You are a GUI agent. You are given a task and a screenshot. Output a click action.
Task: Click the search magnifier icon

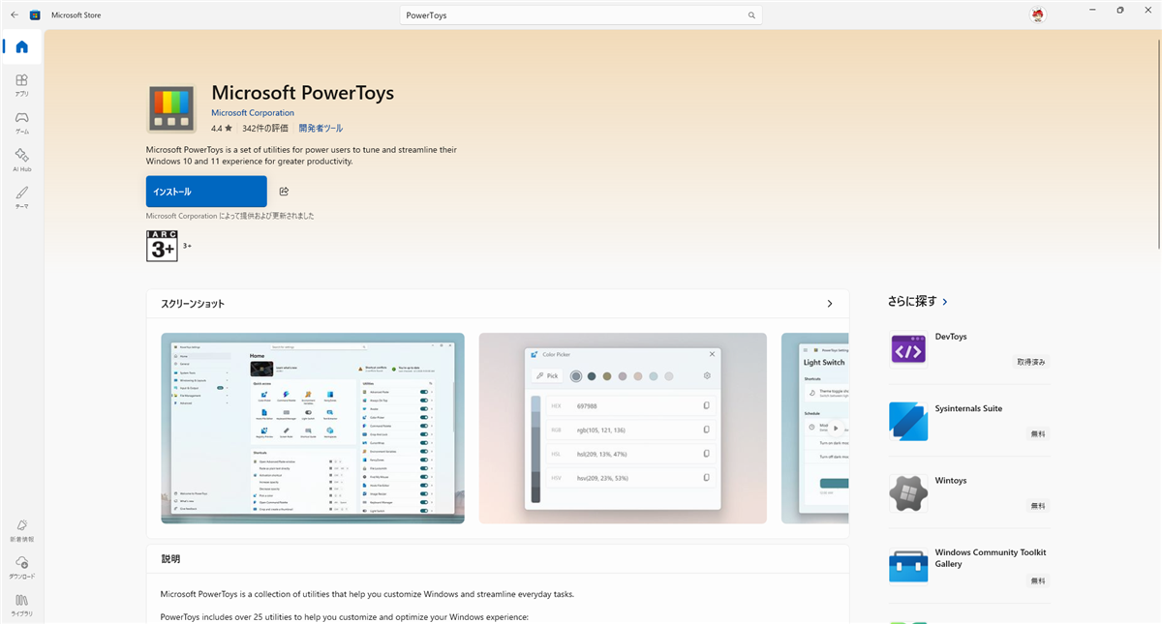point(750,15)
